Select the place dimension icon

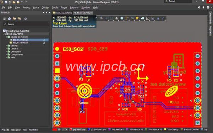(x=153, y=18)
